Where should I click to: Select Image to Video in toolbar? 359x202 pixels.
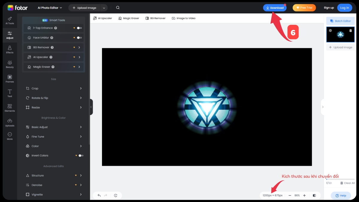pyautogui.click(x=184, y=18)
